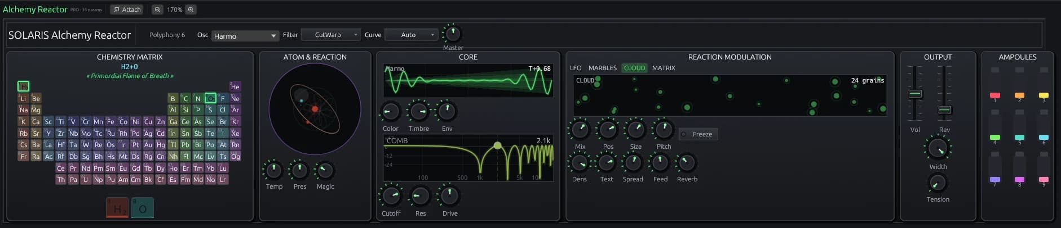Click the Ce lanthanide tile
The width and height of the screenshot is (1061, 228).
pos(61,168)
